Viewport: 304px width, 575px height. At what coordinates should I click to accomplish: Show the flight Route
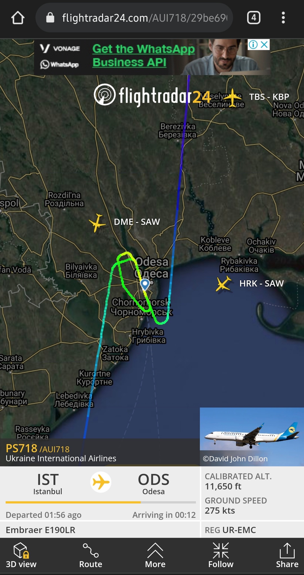[91, 556]
